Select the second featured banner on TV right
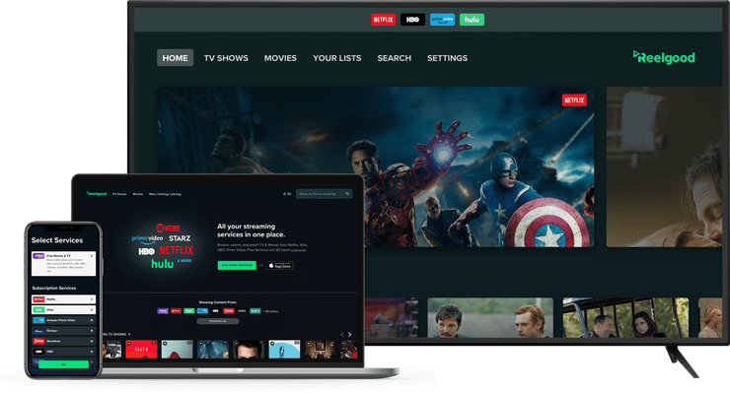The image size is (730, 393). click(664, 166)
